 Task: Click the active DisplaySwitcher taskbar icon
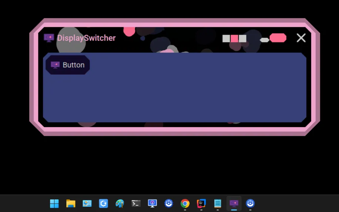(234, 204)
